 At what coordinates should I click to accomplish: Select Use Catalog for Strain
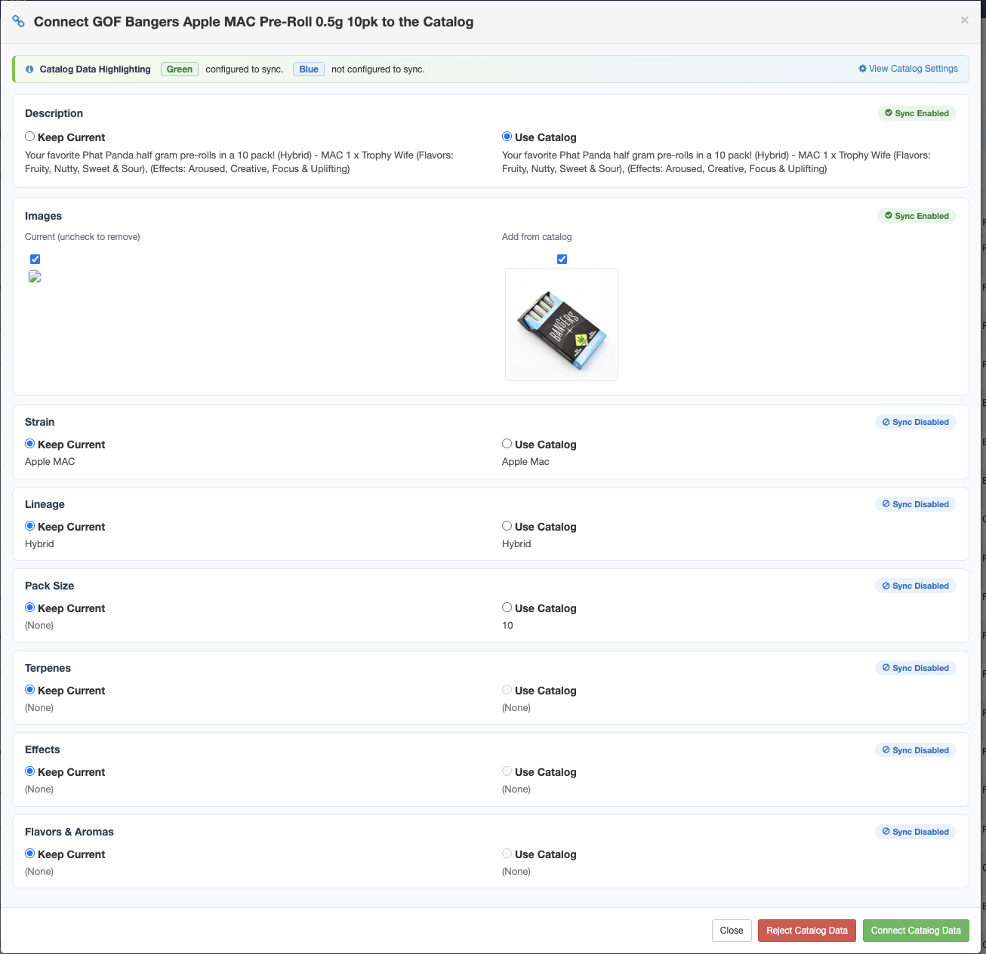[x=507, y=444]
